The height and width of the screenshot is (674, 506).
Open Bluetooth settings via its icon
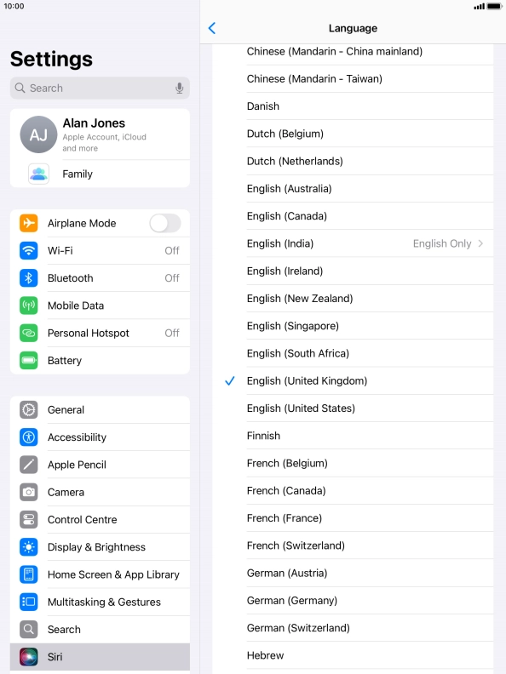coord(29,278)
